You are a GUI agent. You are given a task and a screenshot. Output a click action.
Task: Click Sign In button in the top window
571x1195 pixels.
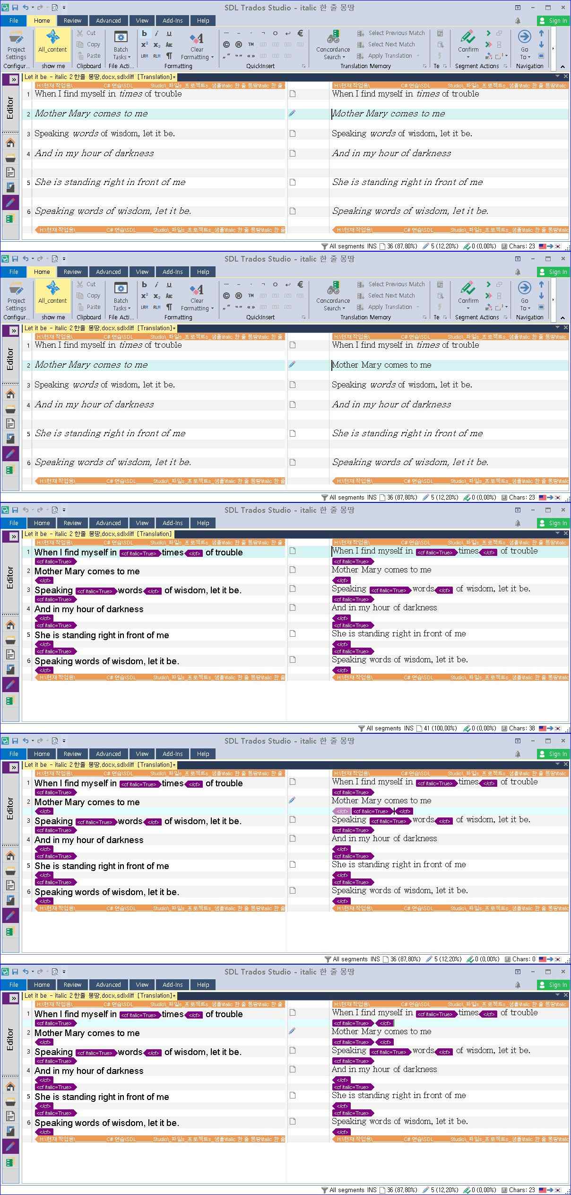pos(553,21)
